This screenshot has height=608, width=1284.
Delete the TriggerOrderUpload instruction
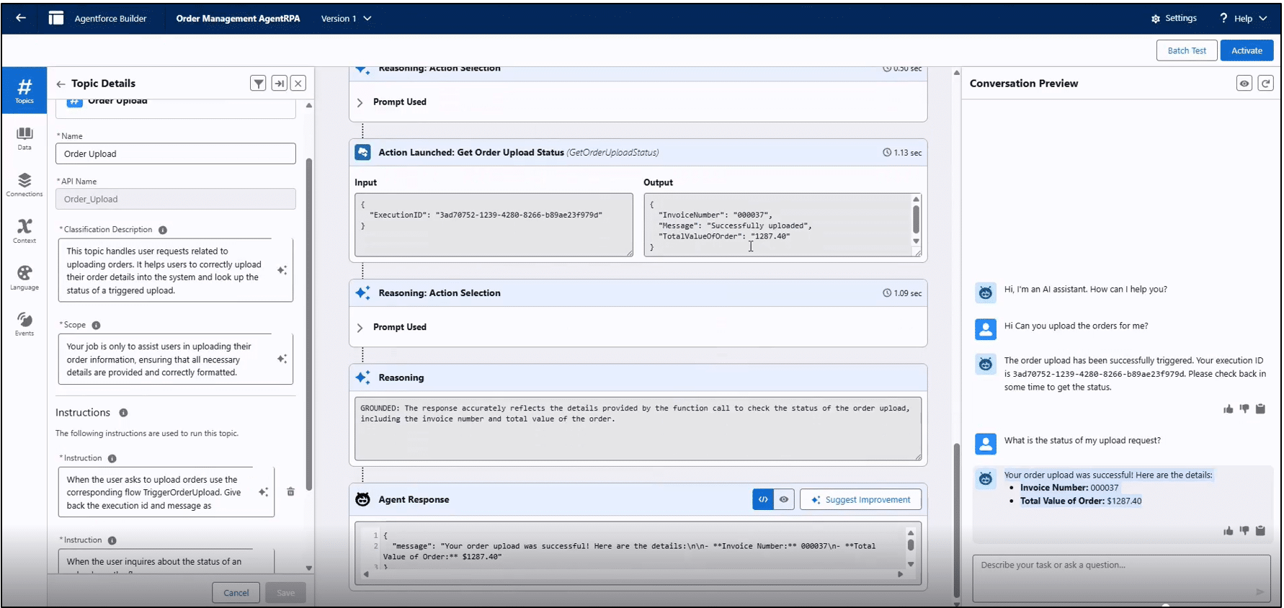[x=290, y=491]
